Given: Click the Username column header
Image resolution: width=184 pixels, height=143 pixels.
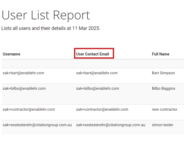Looking at the screenshot, I should (11, 54).
